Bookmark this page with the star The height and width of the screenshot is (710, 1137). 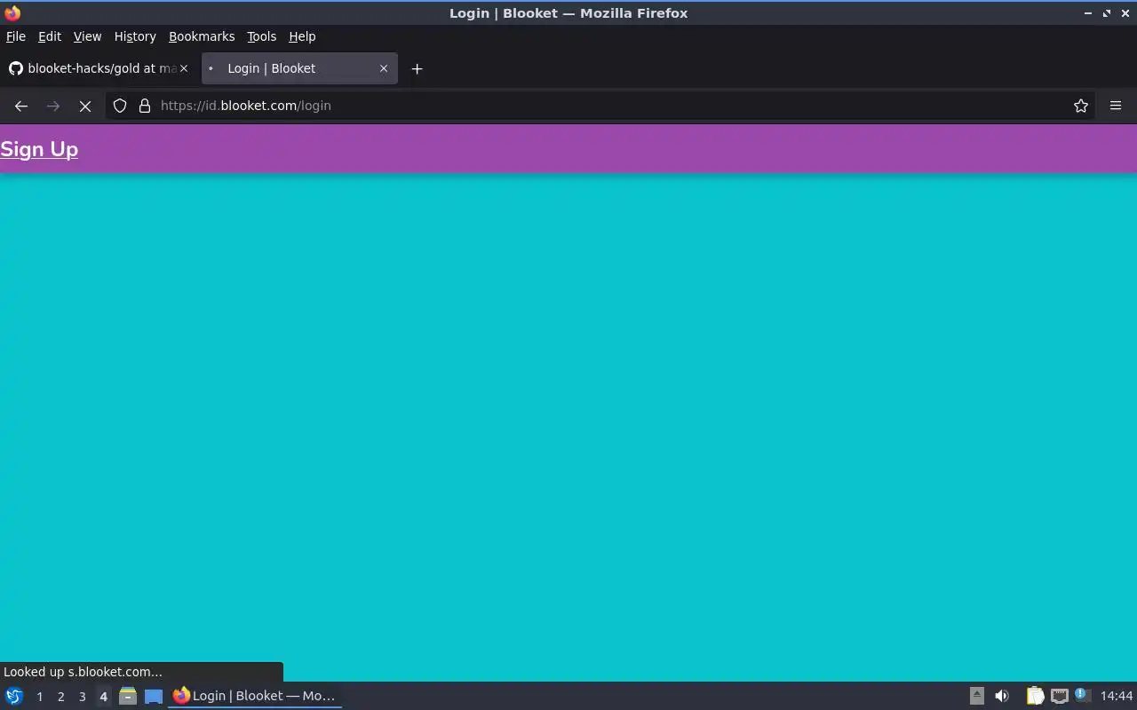point(1081,106)
